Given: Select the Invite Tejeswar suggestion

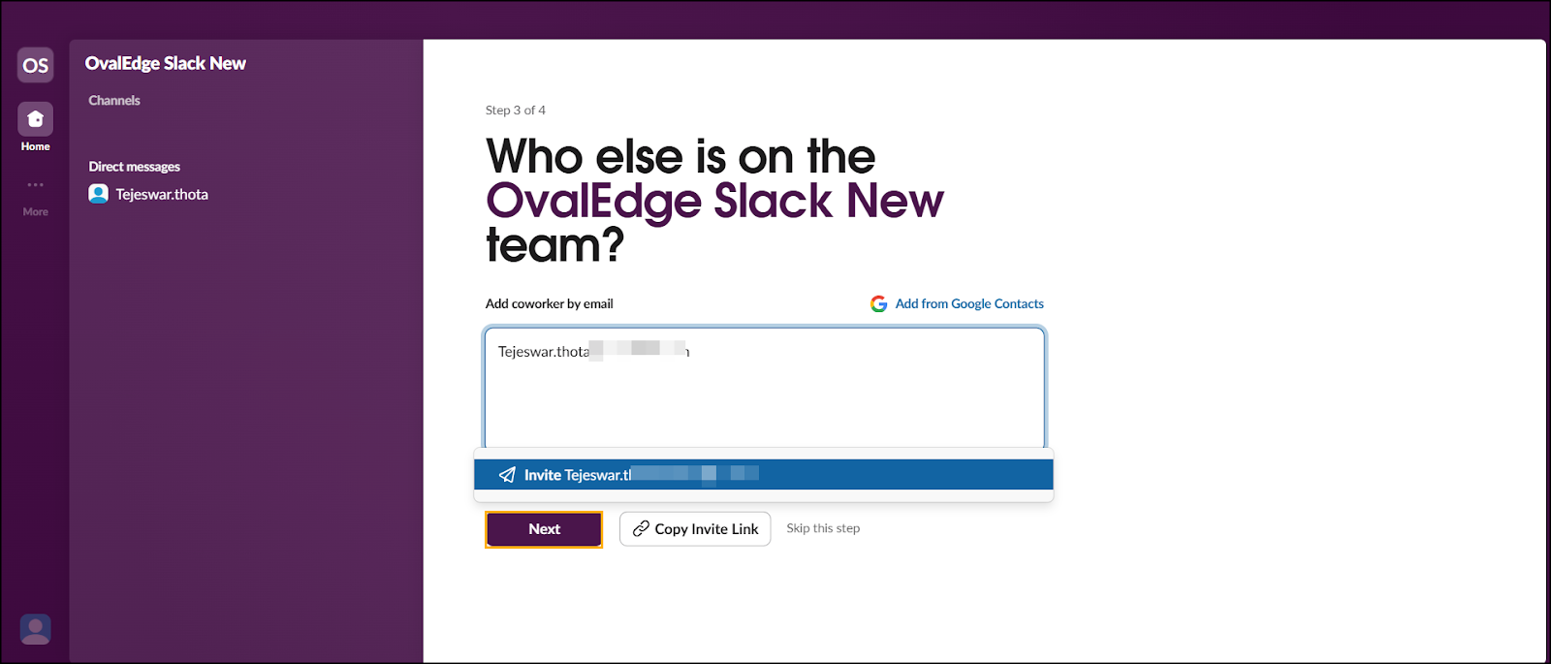Looking at the screenshot, I should 762,475.
